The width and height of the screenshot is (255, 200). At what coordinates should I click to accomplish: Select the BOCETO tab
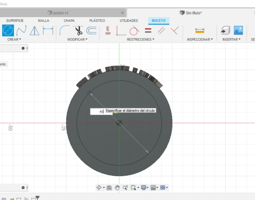click(x=158, y=21)
